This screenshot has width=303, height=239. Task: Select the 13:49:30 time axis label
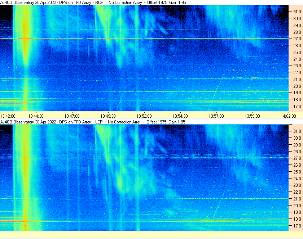[108, 116]
